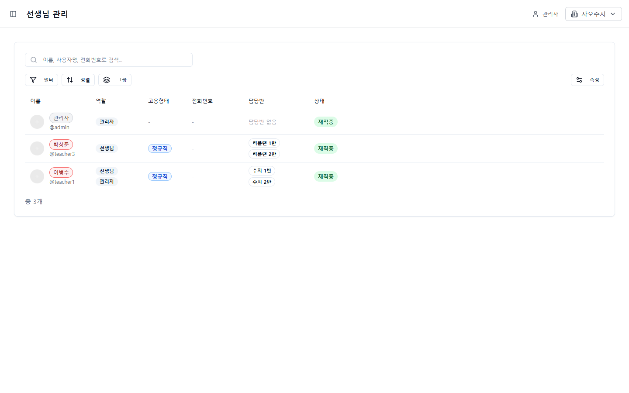Image resolution: width=629 pixels, height=393 pixels.
Task: Open the 이병수 teacher name tag
Action: click(61, 172)
